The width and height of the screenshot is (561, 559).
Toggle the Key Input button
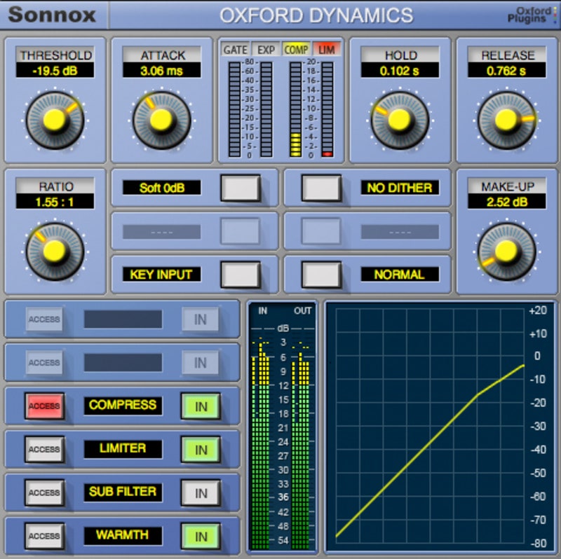(240, 275)
